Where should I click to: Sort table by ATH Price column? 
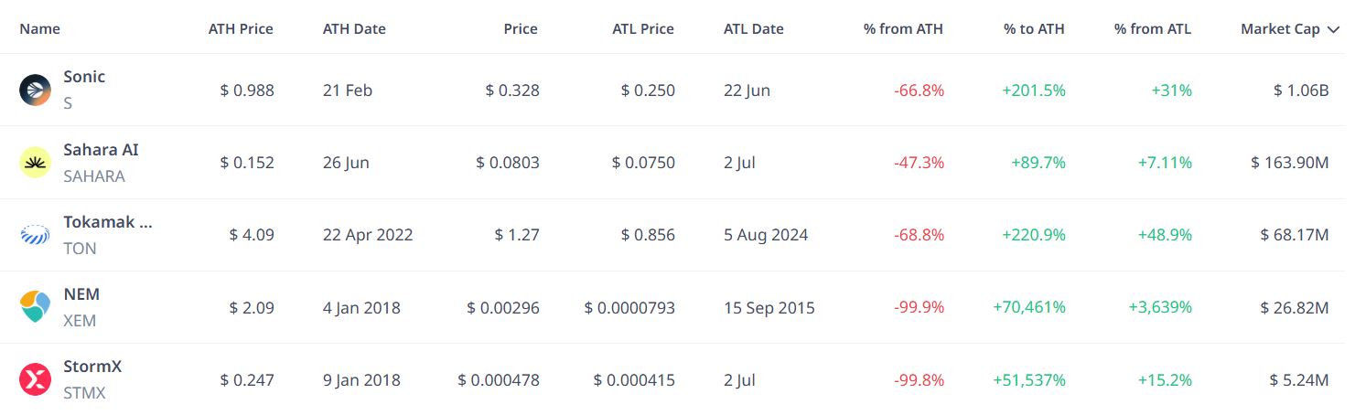tap(241, 28)
